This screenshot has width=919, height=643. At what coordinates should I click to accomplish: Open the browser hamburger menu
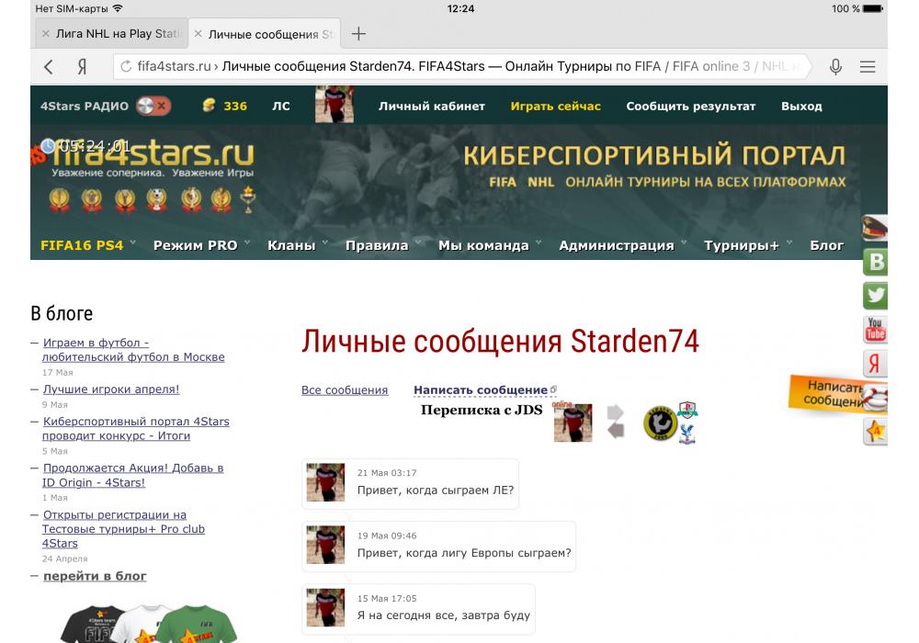click(867, 66)
